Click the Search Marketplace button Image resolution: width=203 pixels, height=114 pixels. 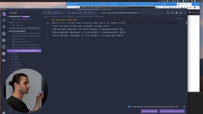tap(149, 111)
